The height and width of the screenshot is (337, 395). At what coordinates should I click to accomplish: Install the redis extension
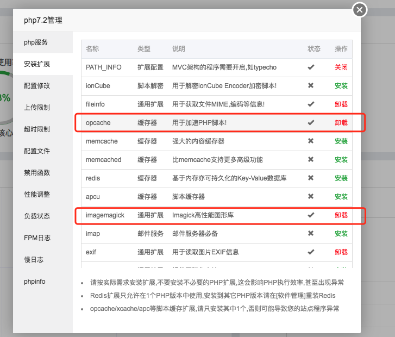click(341, 178)
